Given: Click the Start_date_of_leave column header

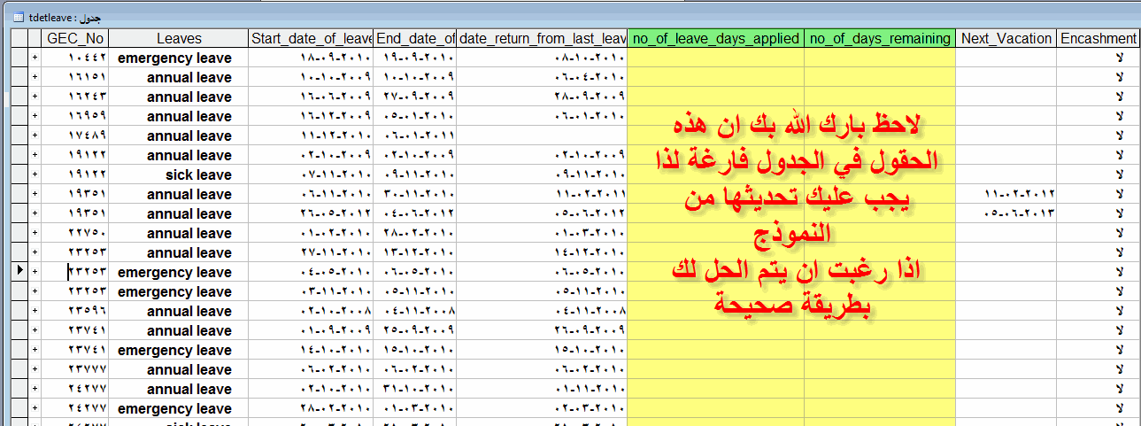Looking at the screenshot, I should (x=311, y=38).
